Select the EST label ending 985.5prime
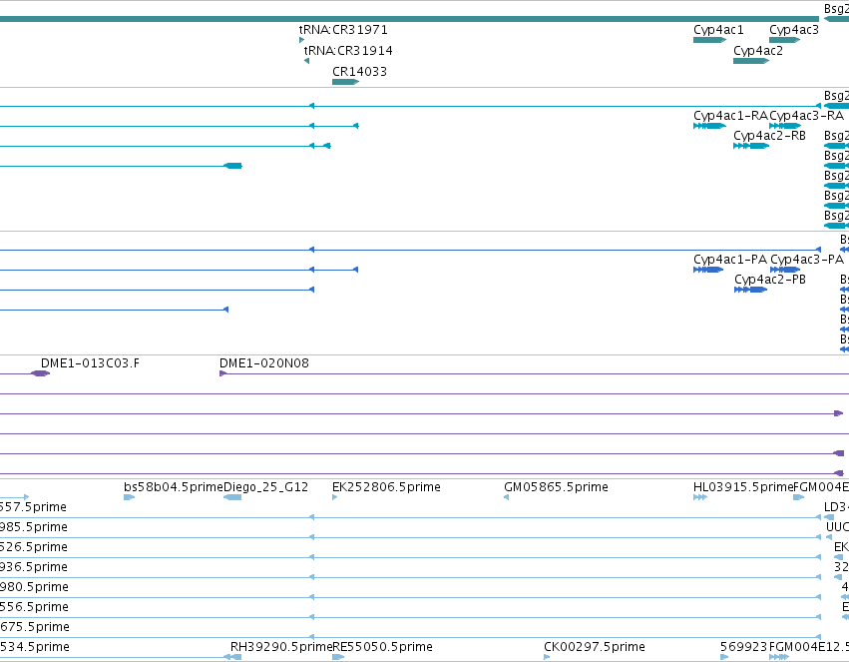This screenshot has width=849, height=662. pos(34,527)
